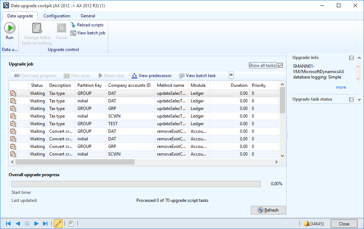Click the Dynamics AX title bar icon

[6, 5]
